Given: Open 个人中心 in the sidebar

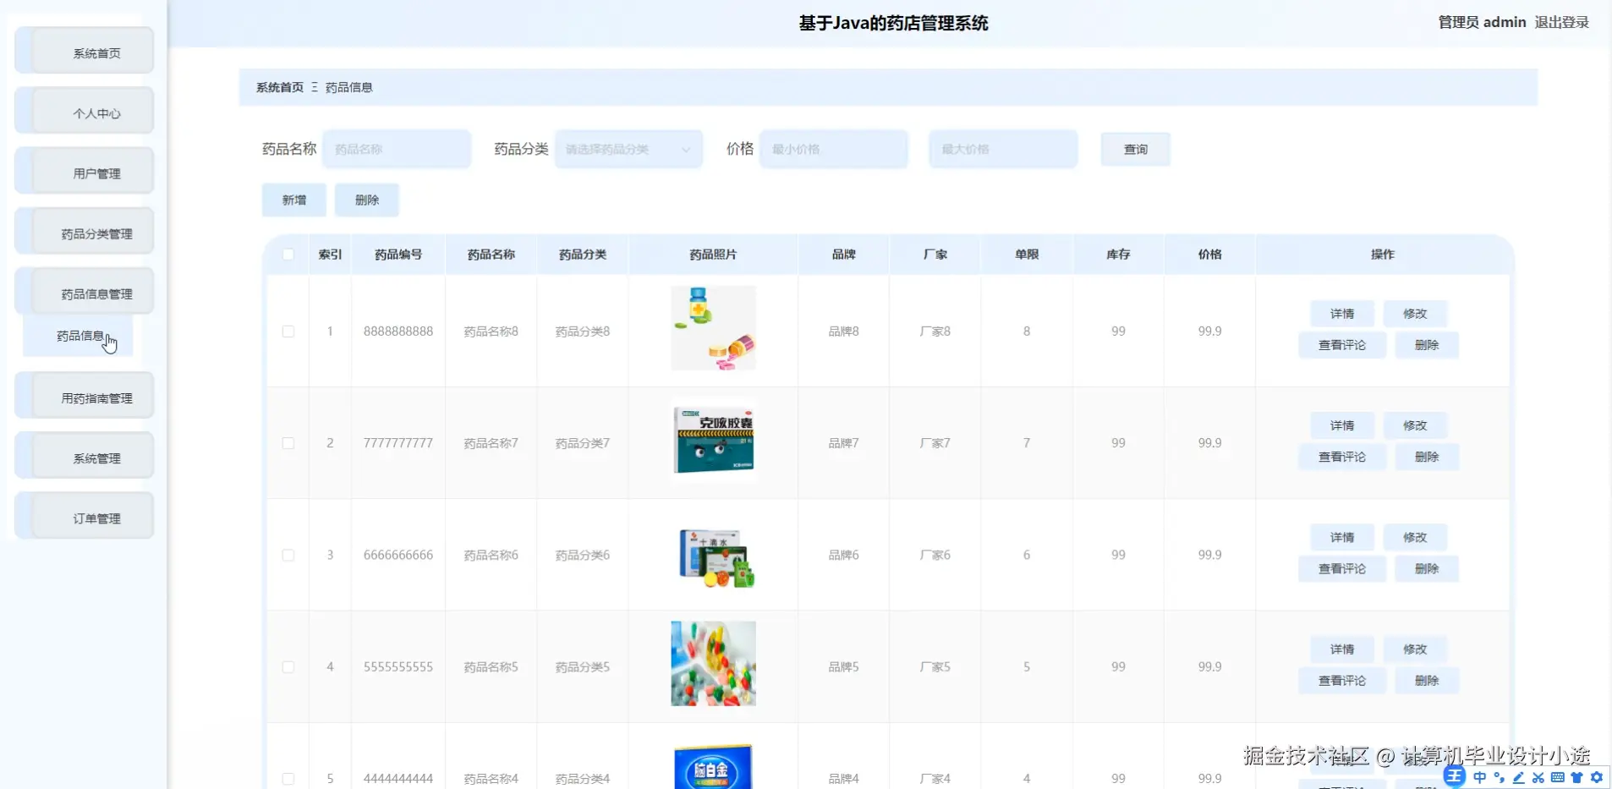Looking at the screenshot, I should pyautogui.click(x=85, y=111).
